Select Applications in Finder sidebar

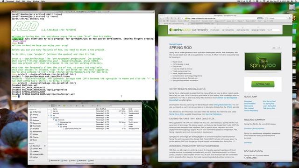pos(36,132)
